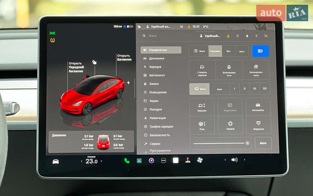
Task: Set exterior lights to Выкл
Action: tap(199, 51)
